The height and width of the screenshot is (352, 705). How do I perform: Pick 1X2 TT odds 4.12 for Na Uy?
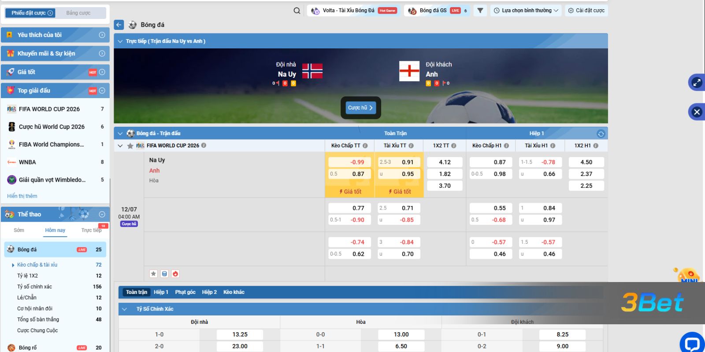(x=445, y=162)
